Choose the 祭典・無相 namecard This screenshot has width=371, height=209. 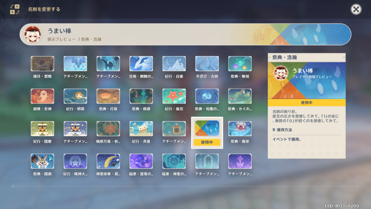[x=240, y=64]
